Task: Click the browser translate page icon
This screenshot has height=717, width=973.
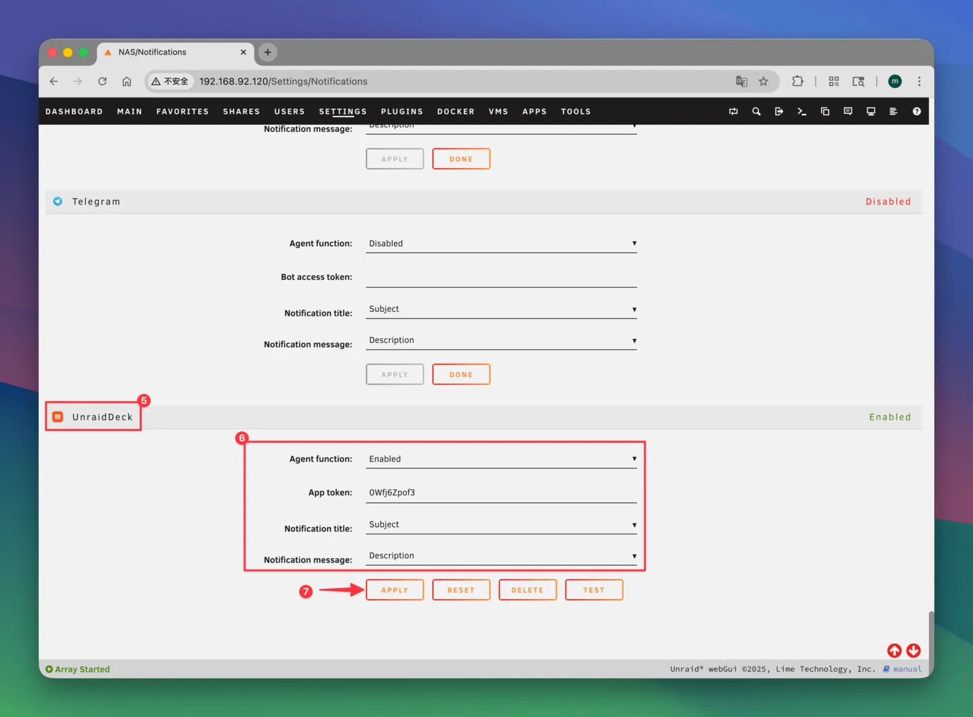Action: click(x=741, y=81)
